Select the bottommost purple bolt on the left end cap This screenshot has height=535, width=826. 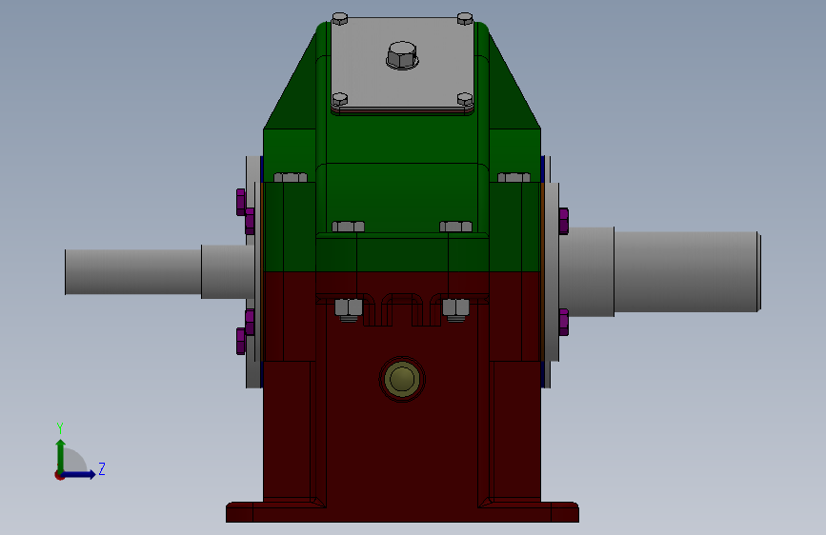(241, 341)
